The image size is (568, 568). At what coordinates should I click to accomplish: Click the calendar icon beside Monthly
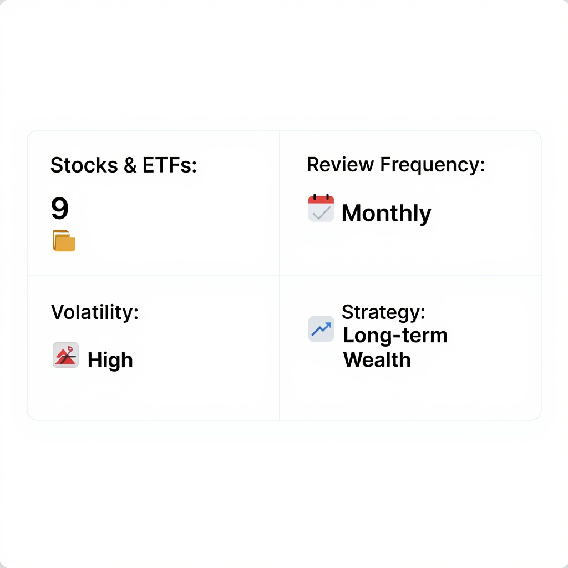click(321, 209)
